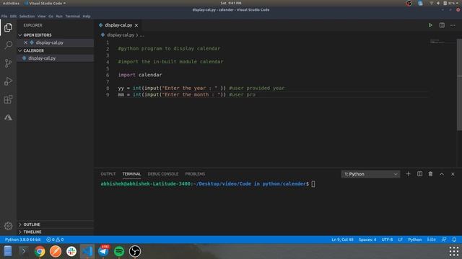The height and width of the screenshot is (259, 462).
Task: Open Visual Studio Code app menu in top bar
Action: tap(45, 3)
